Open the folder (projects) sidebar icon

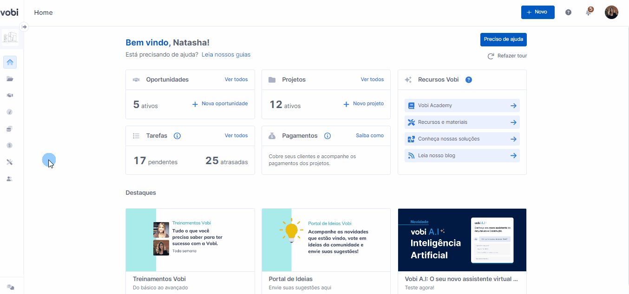pyautogui.click(x=10, y=79)
